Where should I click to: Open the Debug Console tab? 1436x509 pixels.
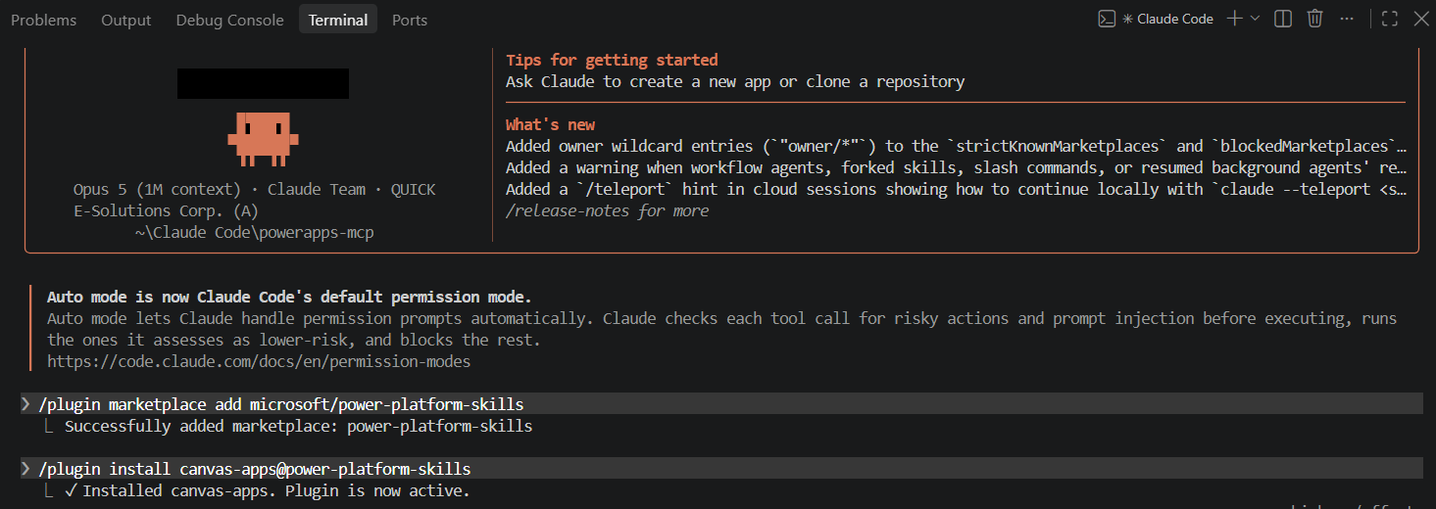coord(229,20)
